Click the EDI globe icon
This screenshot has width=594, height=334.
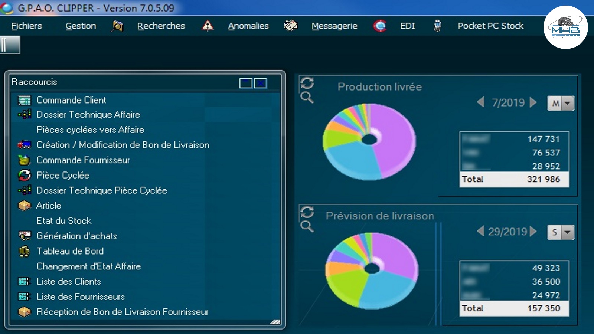(379, 26)
